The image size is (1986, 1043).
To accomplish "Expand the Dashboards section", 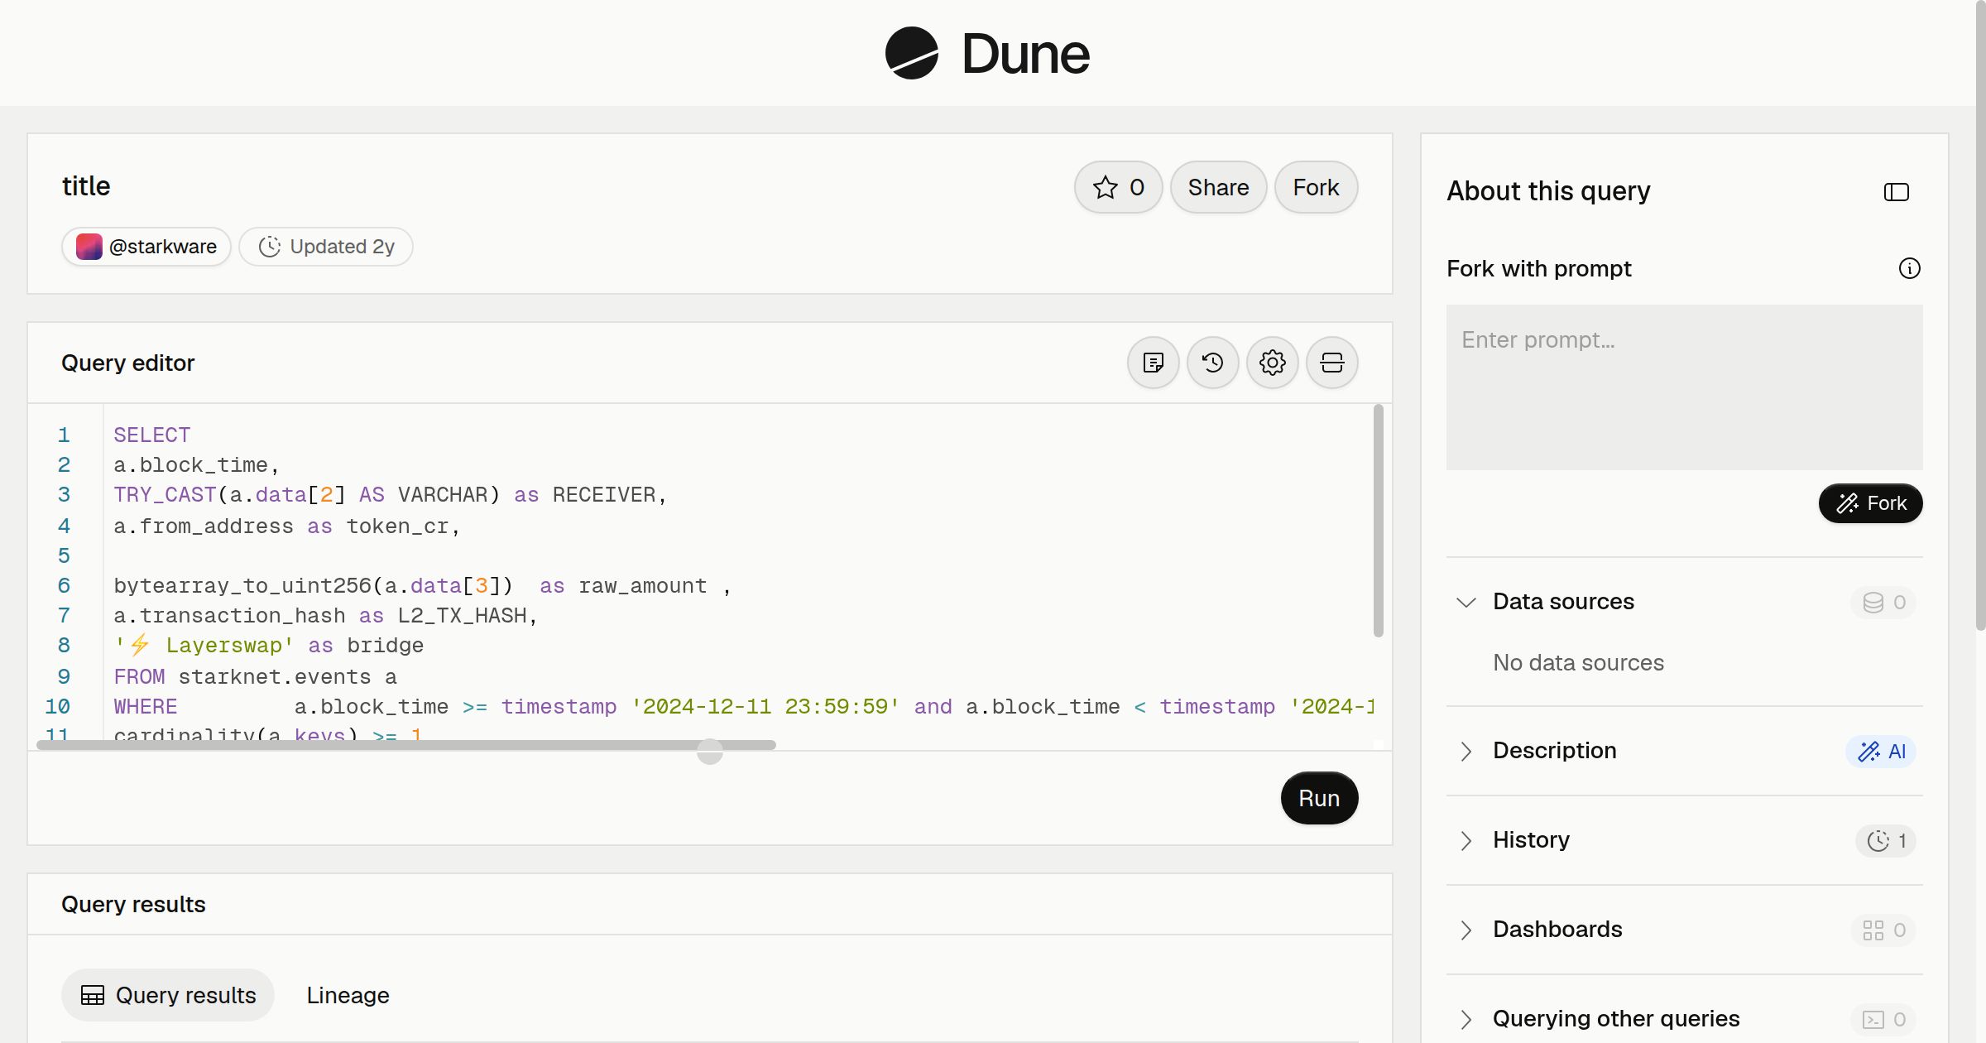I will [x=1466, y=930].
